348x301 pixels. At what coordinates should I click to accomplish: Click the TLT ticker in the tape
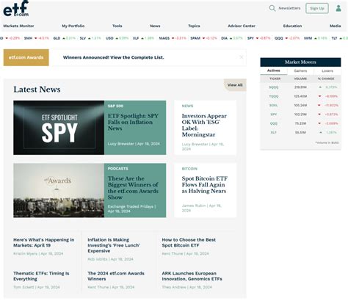(334, 38)
